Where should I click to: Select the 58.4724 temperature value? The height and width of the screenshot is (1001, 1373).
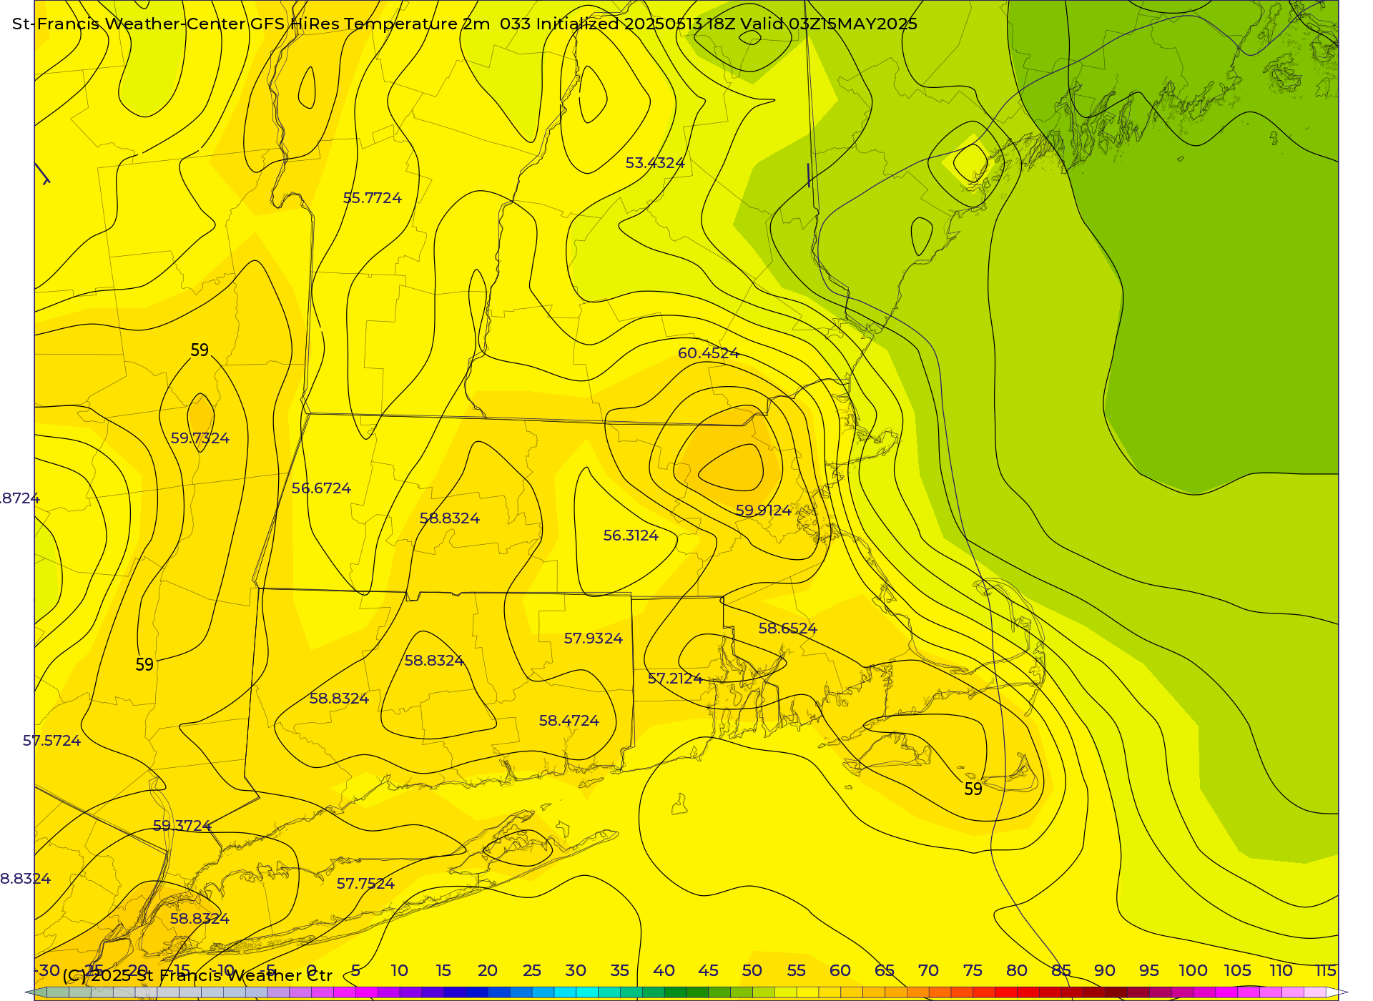[x=569, y=721]
